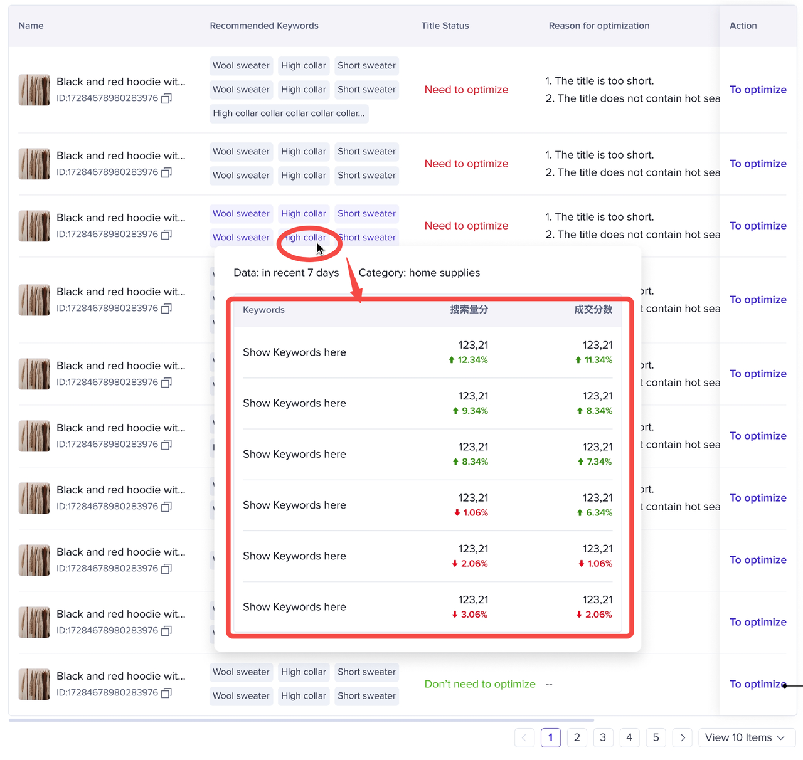Copy the ID of first product row
This screenshot has width=803, height=760.
pos(166,98)
